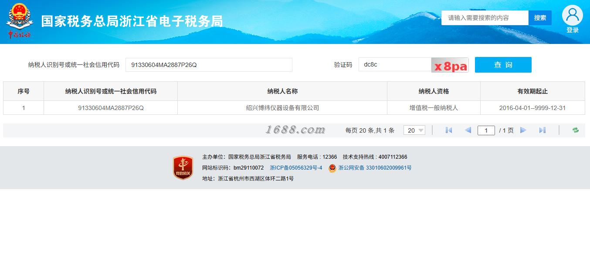Click the 纳税人识别号或统一社会信用代码 column header
590x257 pixels.
point(111,91)
